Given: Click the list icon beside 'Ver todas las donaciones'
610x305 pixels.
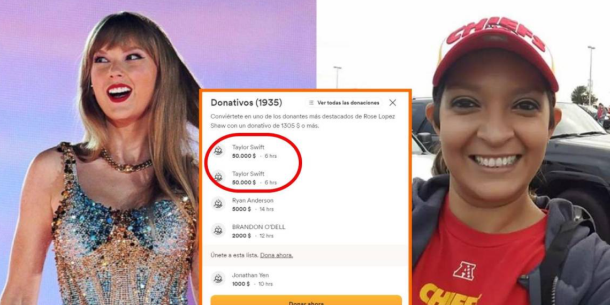Looking at the screenshot, I should tap(311, 103).
